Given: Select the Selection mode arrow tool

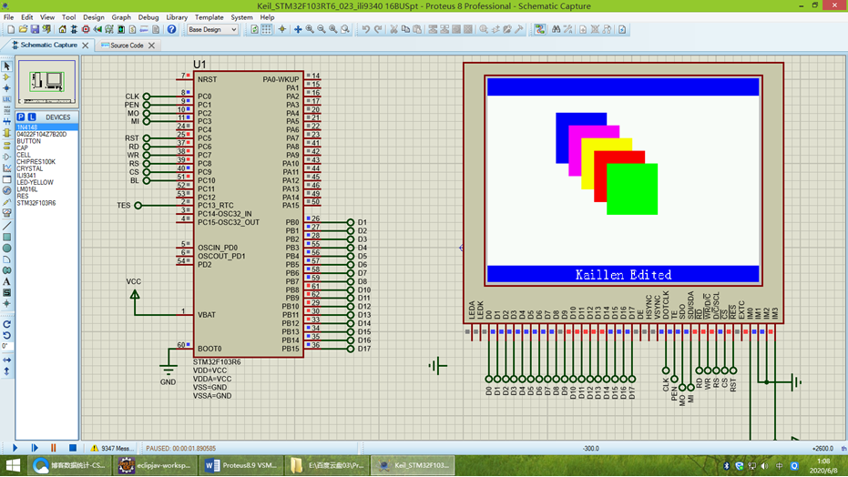Looking at the screenshot, I should 7,66.
